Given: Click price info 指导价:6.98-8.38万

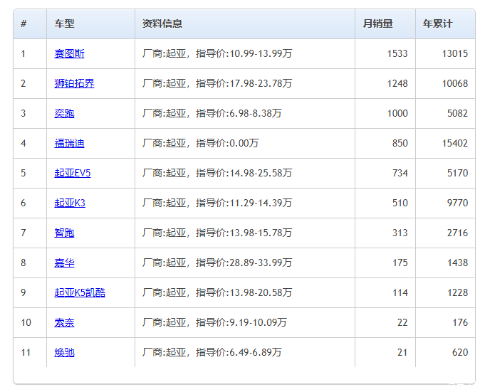Looking at the screenshot, I should click(239, 113).
